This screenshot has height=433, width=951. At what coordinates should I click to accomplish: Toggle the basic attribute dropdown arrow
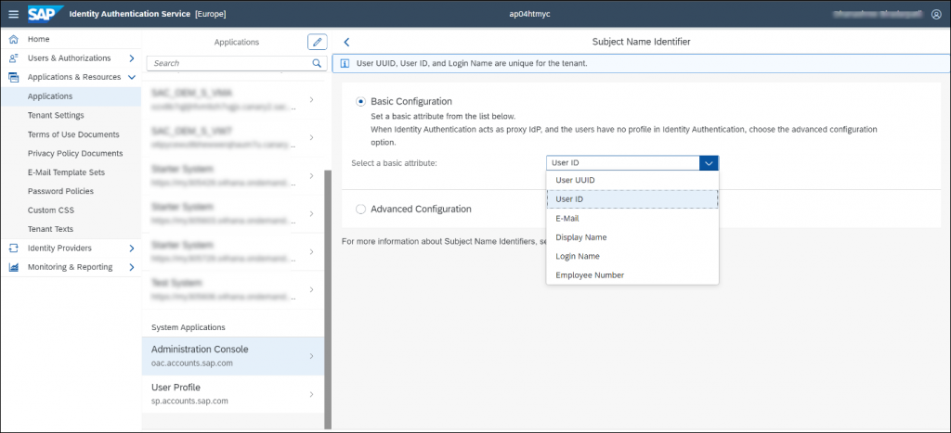(709, 163)
